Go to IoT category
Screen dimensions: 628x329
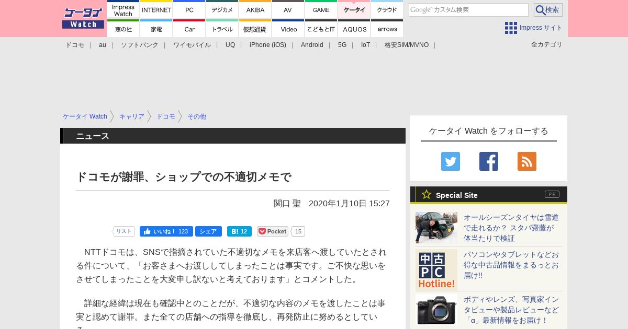point(365,45)
